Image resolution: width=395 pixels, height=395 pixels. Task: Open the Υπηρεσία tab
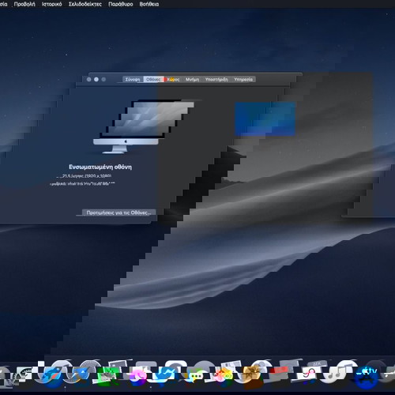[243, 79]
